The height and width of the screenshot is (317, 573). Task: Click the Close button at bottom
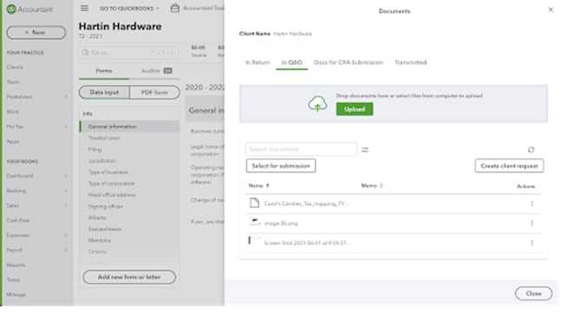tap(533, 294)
